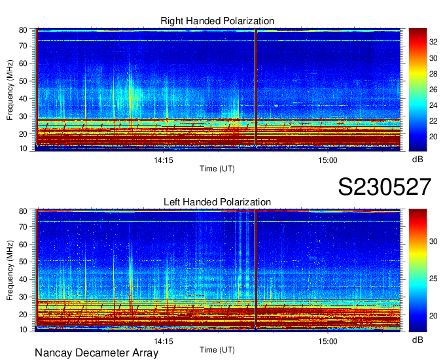Click the 14:15 tick label under the top plot
The image size is (445, 361).
coord(164,160)
